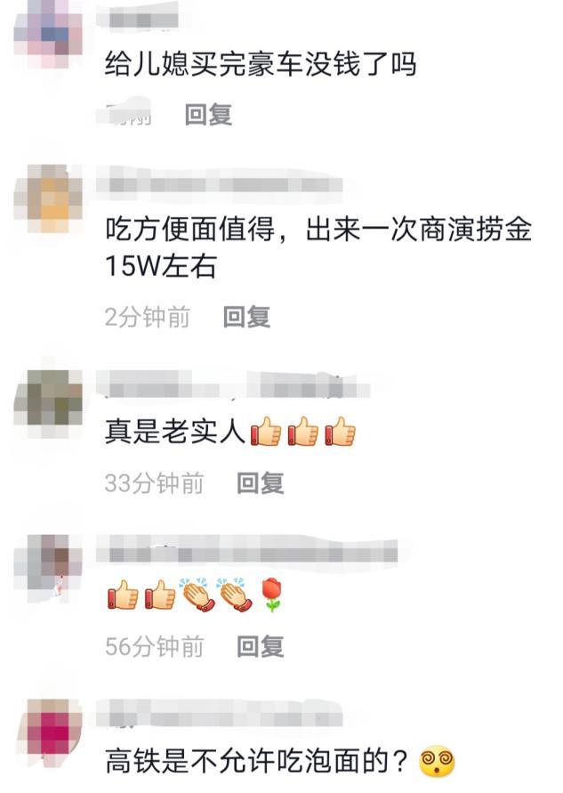This screenshot has width=563, height=793.
Task: Open the orange avatar of second commenter
Action: coord(48,198)
